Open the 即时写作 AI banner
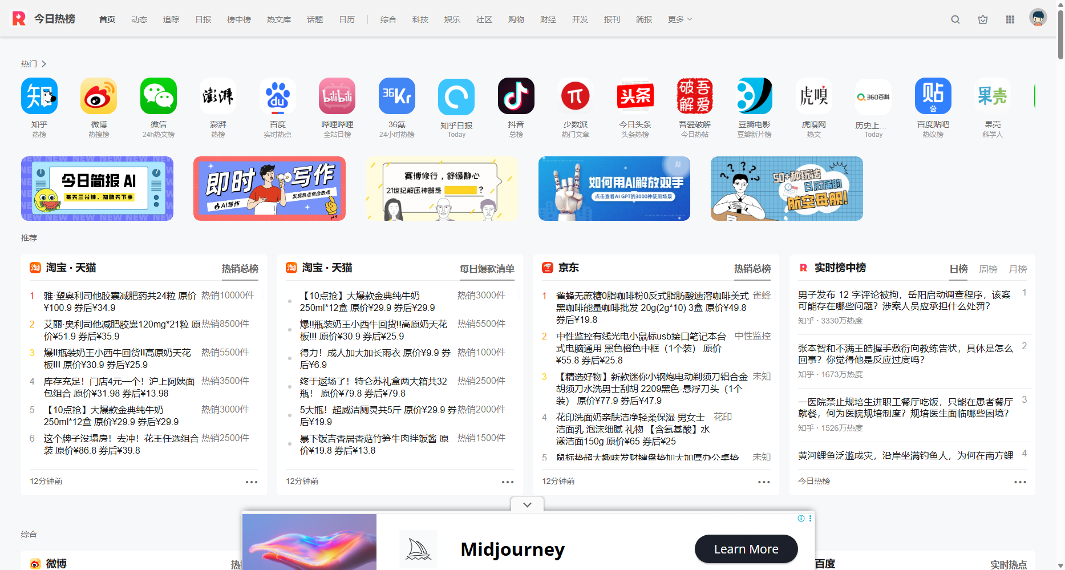This screenshot has height=570, width=1065. [269, 188]
